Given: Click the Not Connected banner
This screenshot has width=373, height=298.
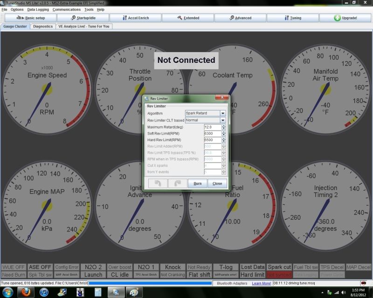Looking at the screenshot, I should click(186, 61).
